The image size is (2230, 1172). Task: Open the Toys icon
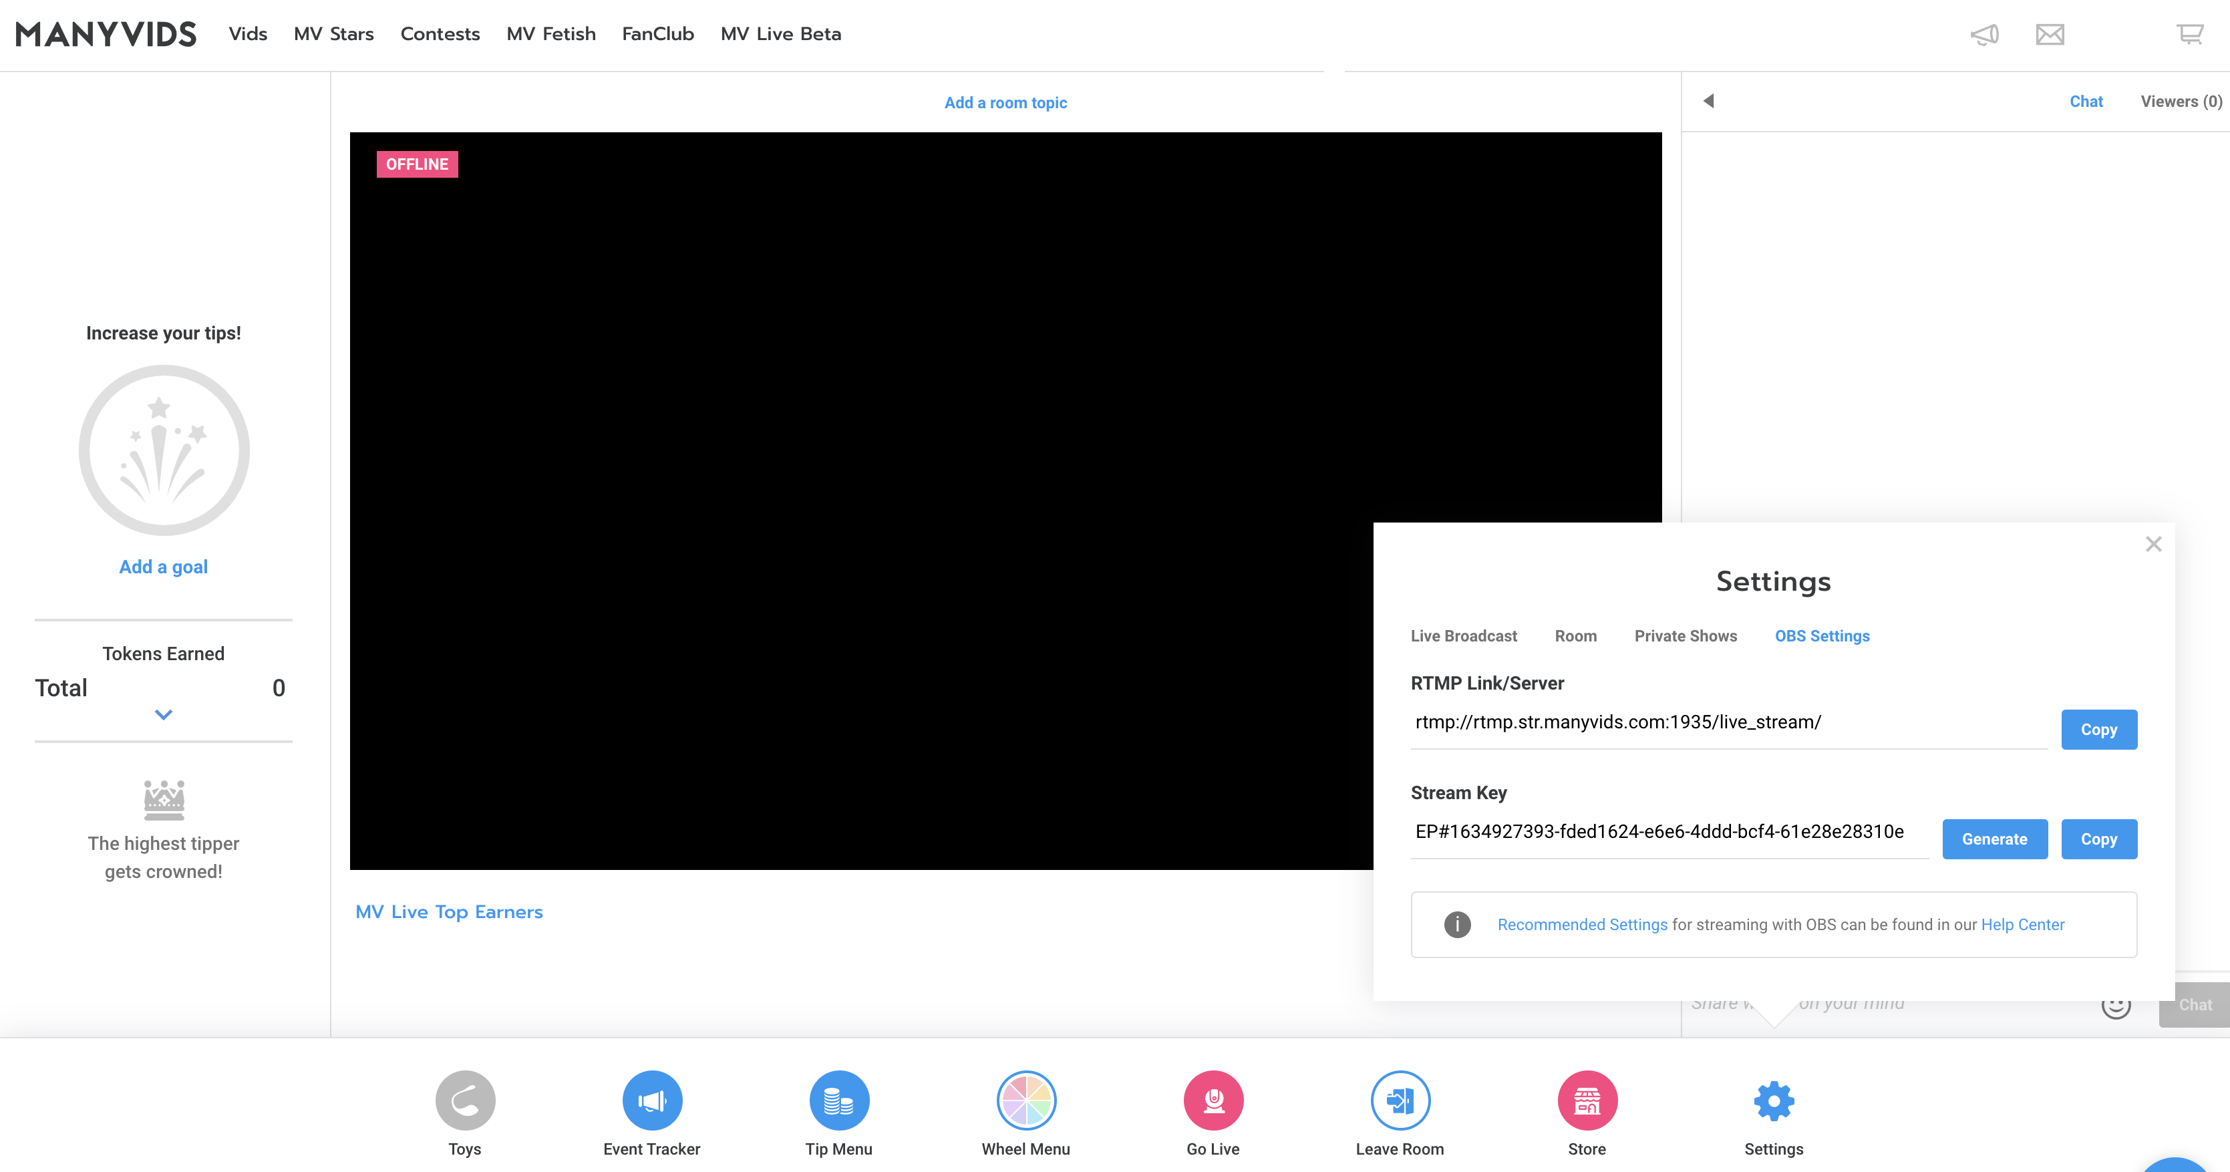[x=465, y=1100]
